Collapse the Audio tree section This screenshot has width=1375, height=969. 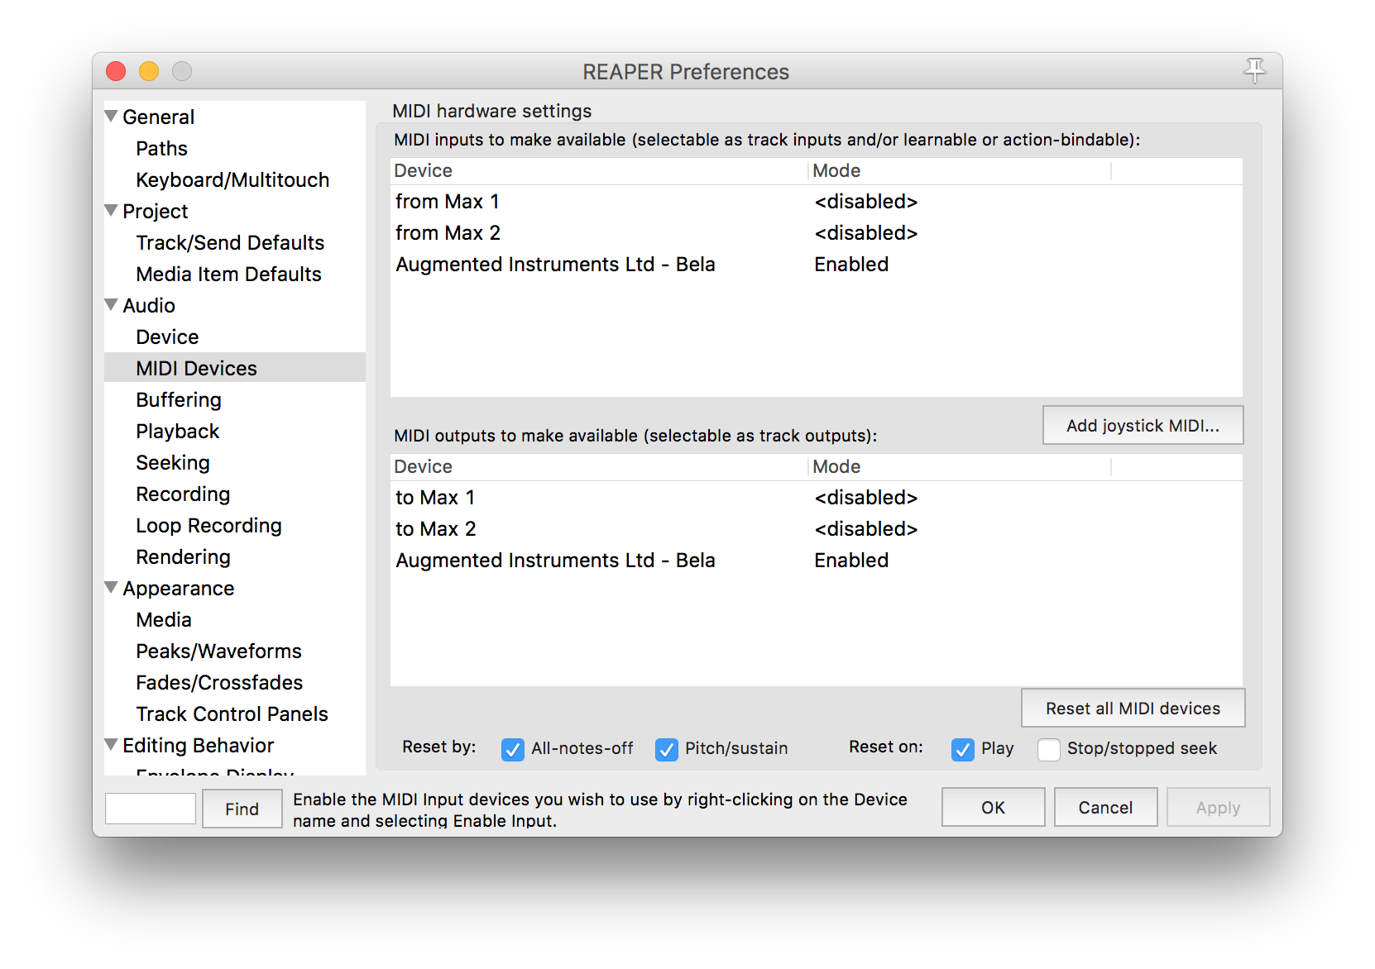tap(112, 305)
